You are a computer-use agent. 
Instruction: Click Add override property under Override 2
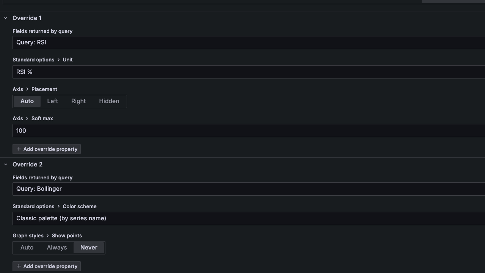click(47, 266)
